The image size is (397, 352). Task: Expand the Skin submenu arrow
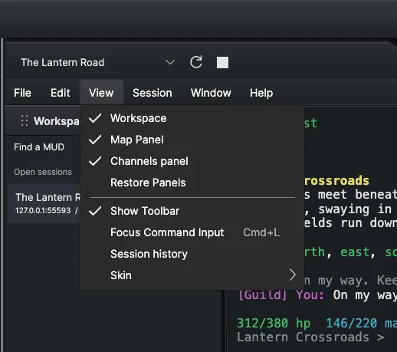pos(293,275)
